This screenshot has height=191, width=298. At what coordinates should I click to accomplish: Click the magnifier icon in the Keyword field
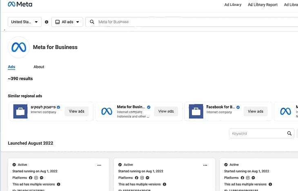pos(289,133)
